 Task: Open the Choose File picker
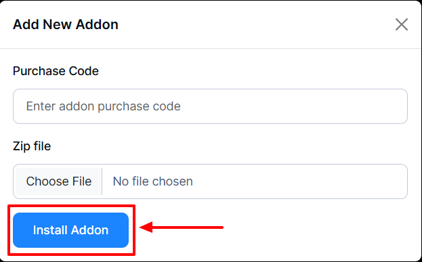pos(59,181)
